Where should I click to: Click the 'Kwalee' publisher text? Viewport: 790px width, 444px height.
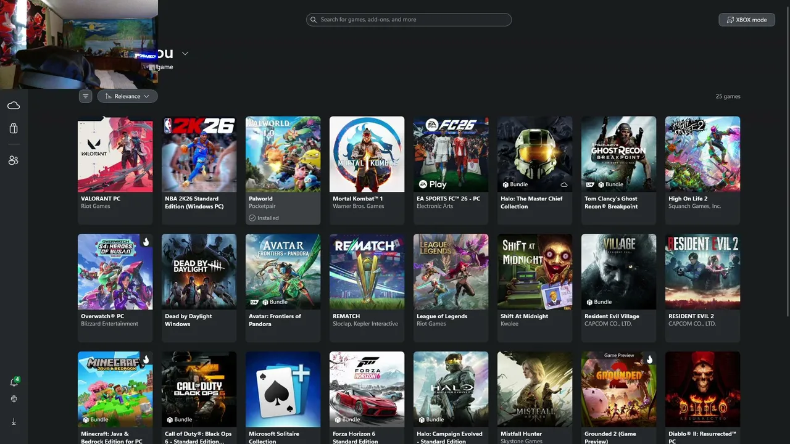coord(509,324)
